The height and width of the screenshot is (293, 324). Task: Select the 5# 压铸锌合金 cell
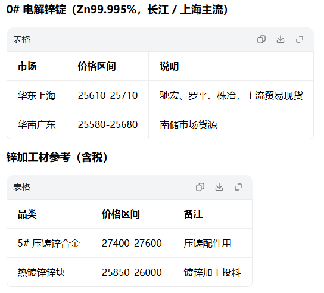pyautogui.click(x=49, y=243)
